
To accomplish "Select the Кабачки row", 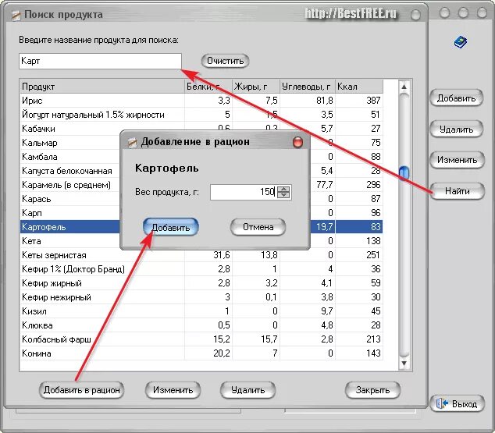I will tap(201, 129).
